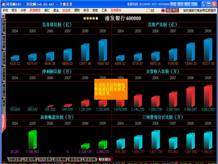Click the red home icon
The width and height of the screenshot is (218, 164).
[x=163, y=10]
